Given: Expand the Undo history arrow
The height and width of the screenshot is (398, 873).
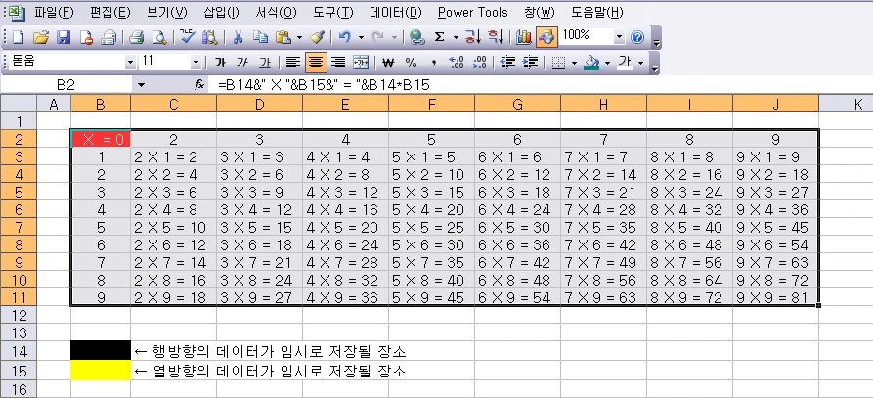Looking at the screenshot, I should tap(361, 37).
